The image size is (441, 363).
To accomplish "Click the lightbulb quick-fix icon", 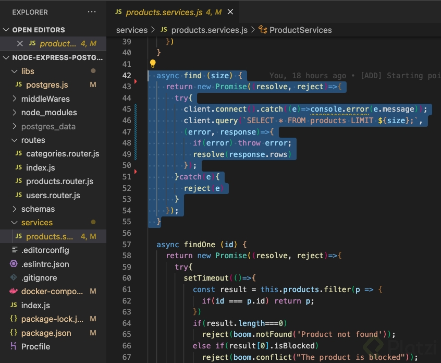I will click(x=153, y=64).
